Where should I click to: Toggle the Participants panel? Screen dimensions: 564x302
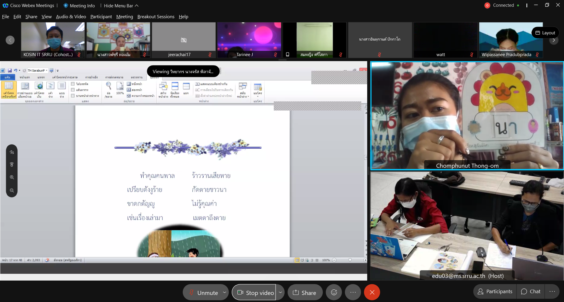tap(495, 291)
